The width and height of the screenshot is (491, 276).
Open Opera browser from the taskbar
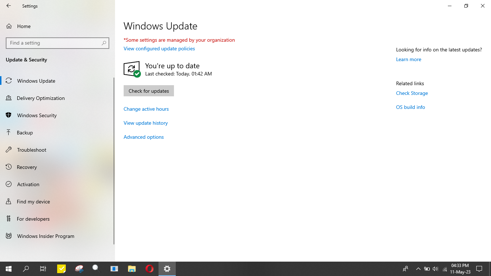[x=150, y=269]
